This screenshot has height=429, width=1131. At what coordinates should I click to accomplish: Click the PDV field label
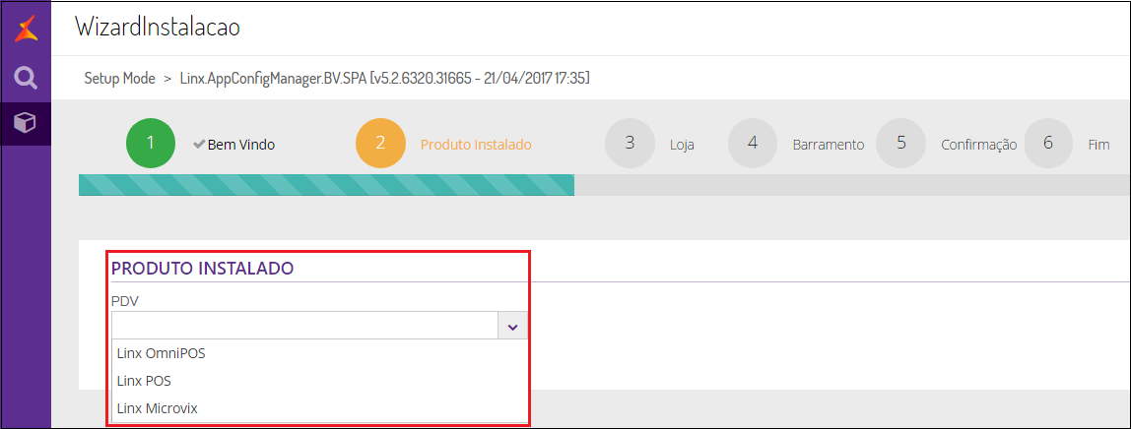124,301
